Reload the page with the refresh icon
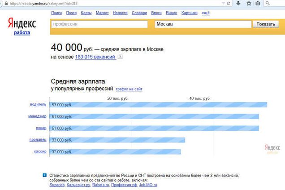The width and height of the screenshot is (285, 190). pyautogui.click(x=229, y=3)
